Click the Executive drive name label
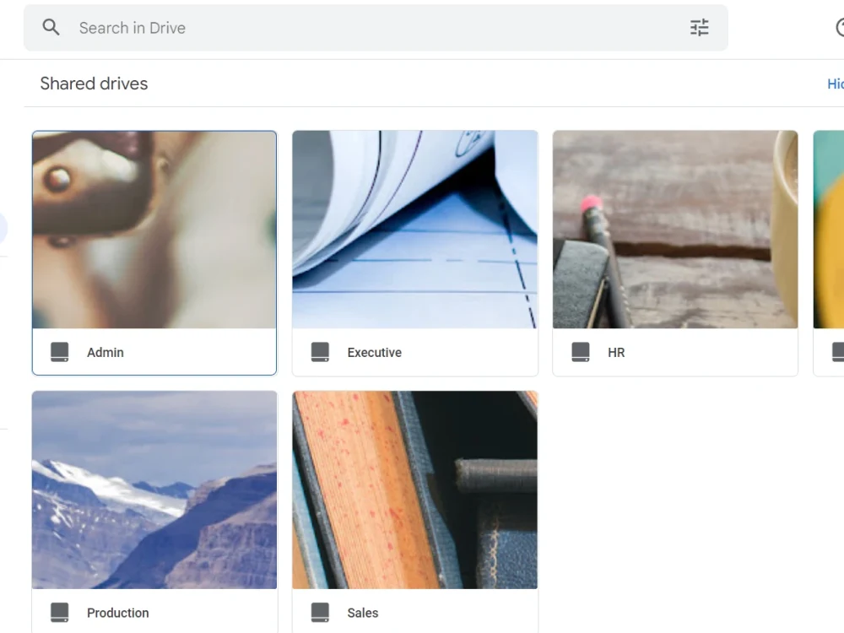844x633 pixels. [x=375, y=353]
